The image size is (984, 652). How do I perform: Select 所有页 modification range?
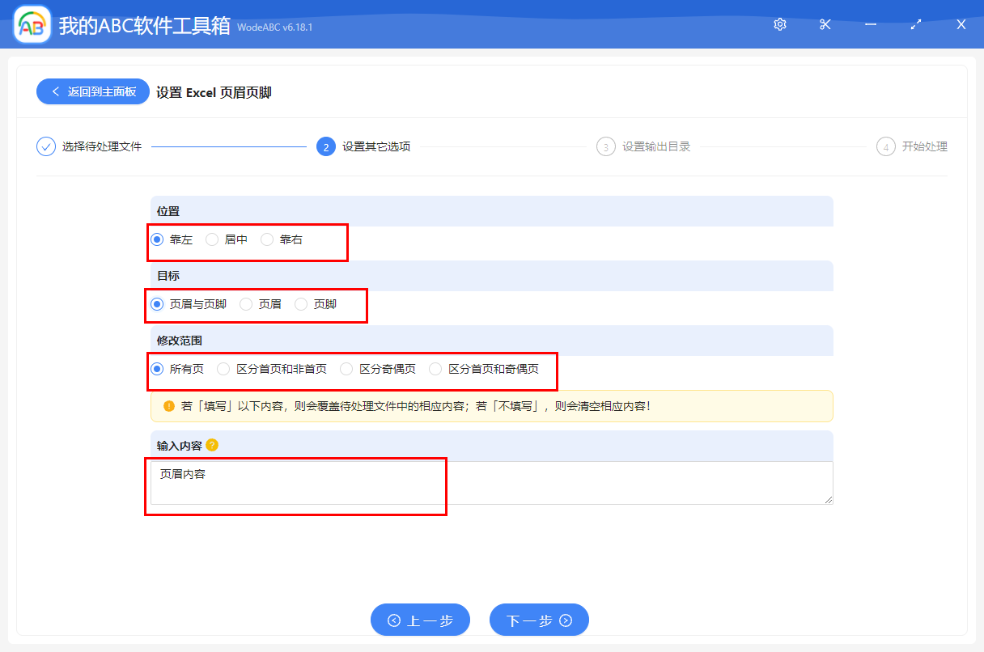157,369
